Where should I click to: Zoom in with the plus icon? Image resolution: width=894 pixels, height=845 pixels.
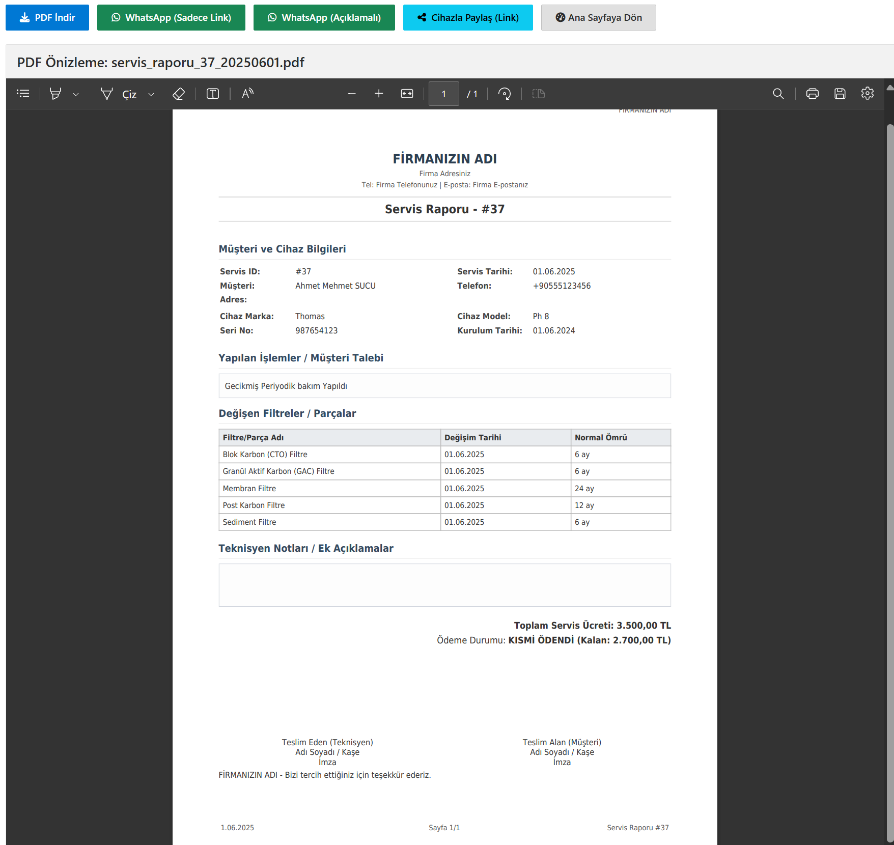point(379,94)
